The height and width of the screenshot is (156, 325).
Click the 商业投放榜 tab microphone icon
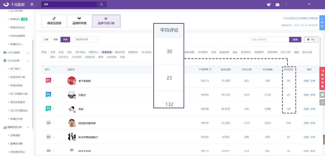tap(54, 19)
